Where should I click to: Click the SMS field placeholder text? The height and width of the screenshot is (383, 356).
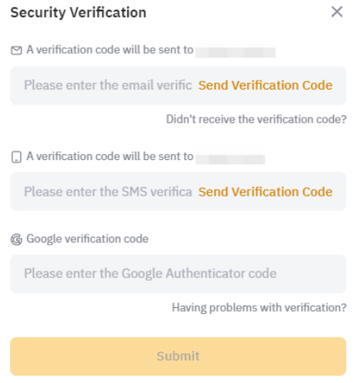pyautogui.click(x=108, y=192)
